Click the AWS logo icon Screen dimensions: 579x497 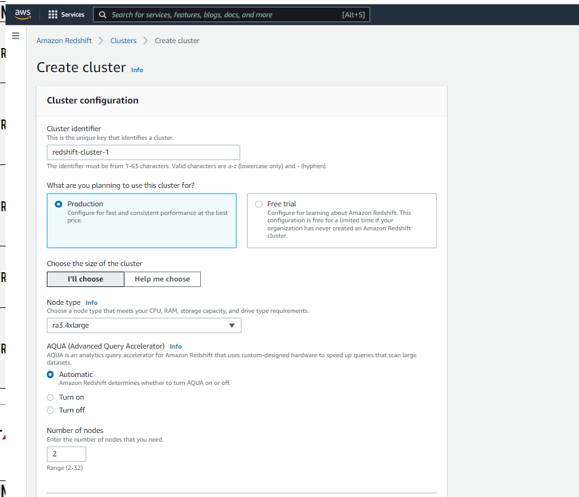23,14
